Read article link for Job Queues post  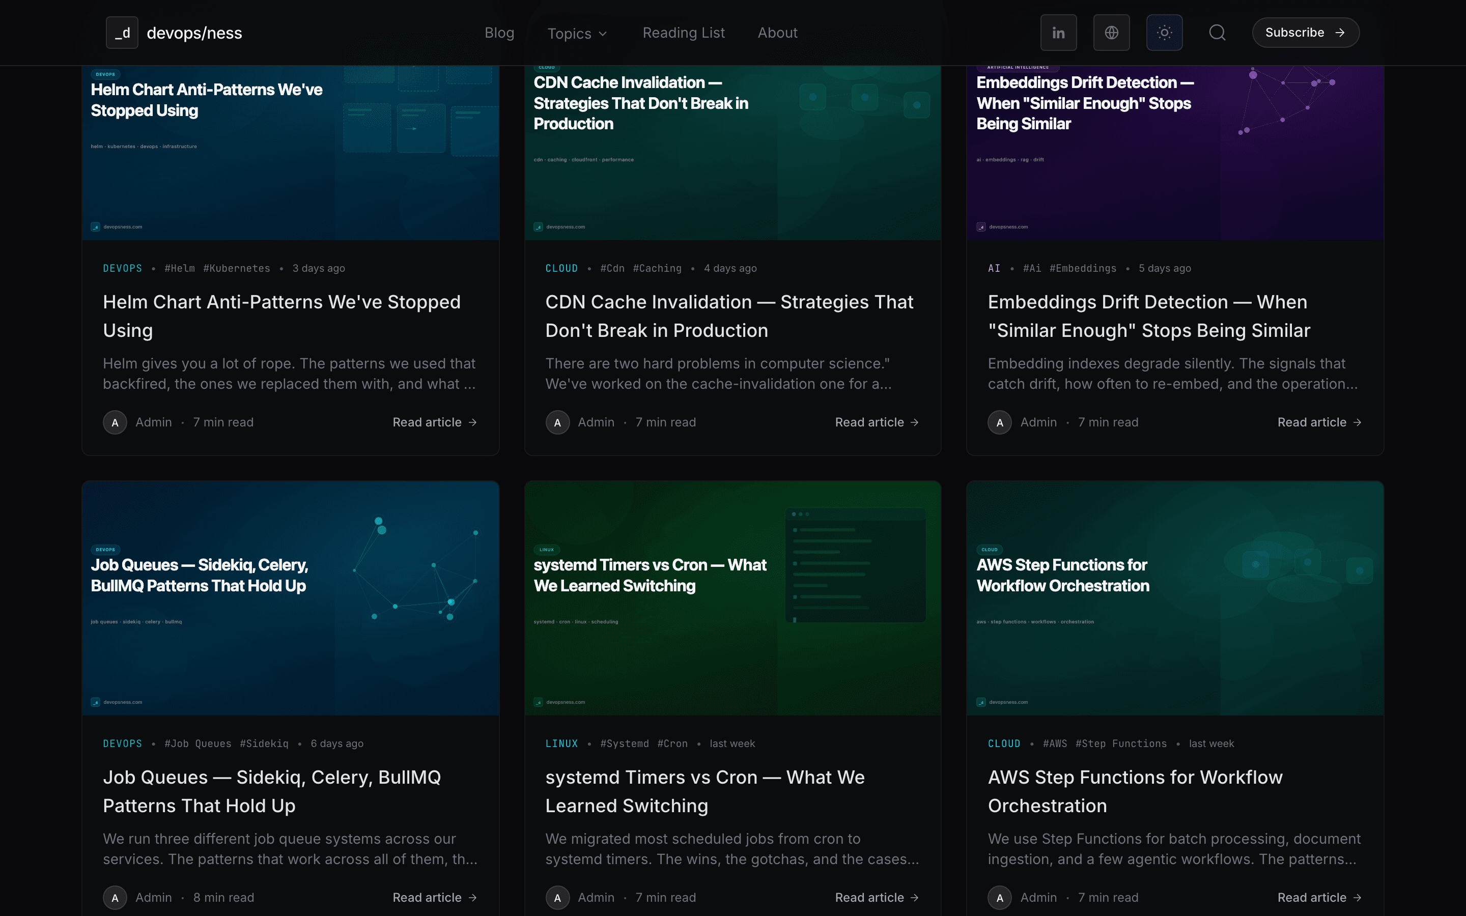[x=435, y=898]
